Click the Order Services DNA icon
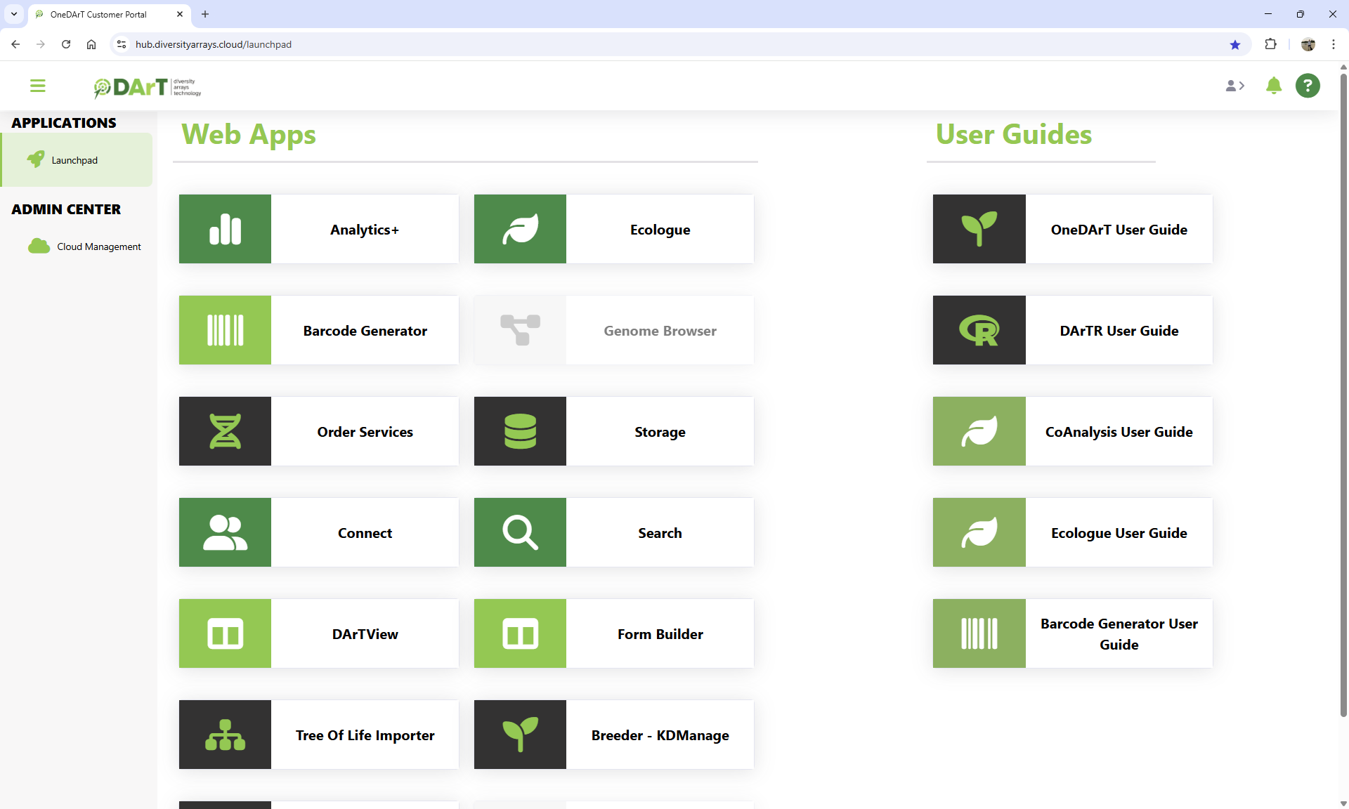The height and width of the screenshot is (809, 1349). (225, 431)
